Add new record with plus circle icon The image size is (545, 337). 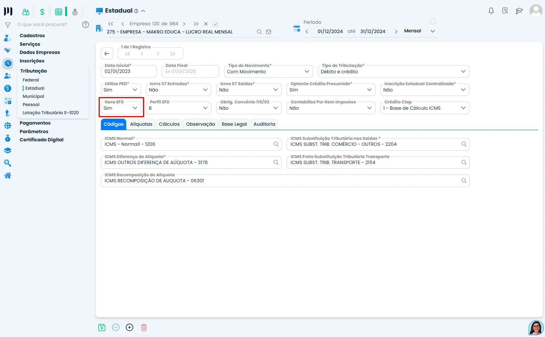(x=130, y=327)
